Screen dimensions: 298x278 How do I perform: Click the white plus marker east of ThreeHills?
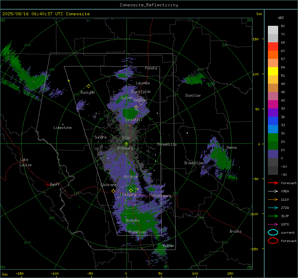187,133
